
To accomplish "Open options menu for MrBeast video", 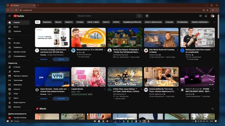I will (x=105, y=50).
